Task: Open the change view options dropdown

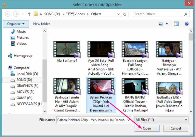Action: tap(166, 24)
